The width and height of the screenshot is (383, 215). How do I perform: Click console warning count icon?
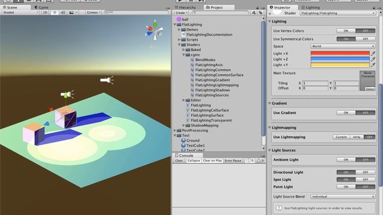pyautogui.click(x=260, y=161)
